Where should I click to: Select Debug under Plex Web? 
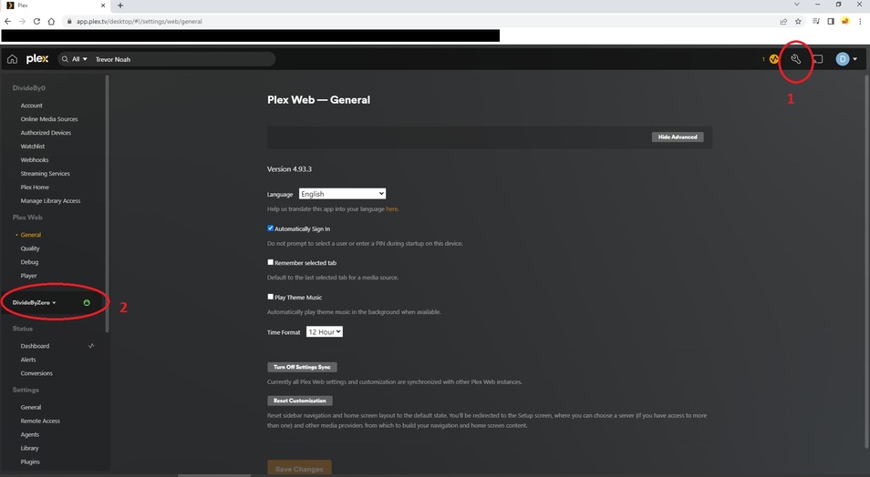(29, 262)
